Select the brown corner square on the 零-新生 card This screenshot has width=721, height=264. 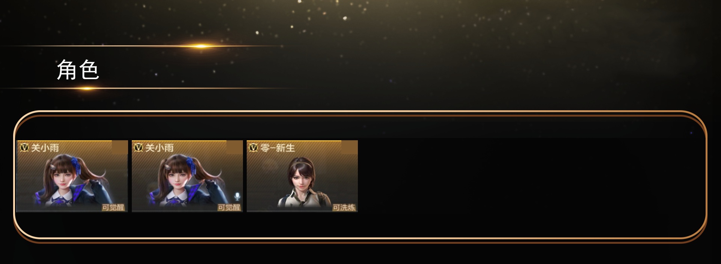coord(349,147)
